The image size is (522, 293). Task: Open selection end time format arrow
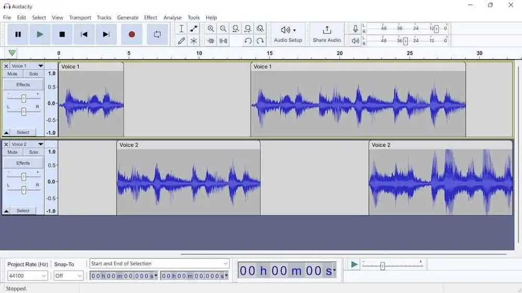coord(227,276)
